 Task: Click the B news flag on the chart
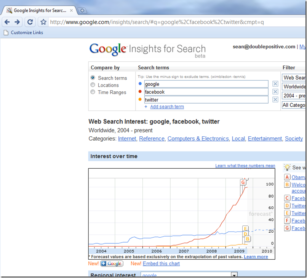(248, 239)
